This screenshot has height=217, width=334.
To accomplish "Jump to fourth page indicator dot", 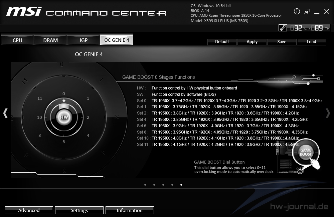I will [x=172, y=185].
